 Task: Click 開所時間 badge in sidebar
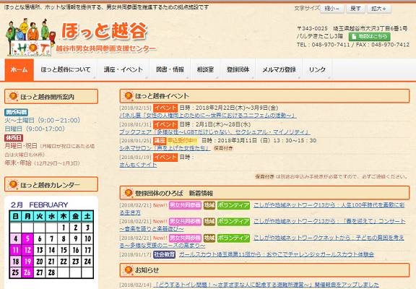point(16,112)
